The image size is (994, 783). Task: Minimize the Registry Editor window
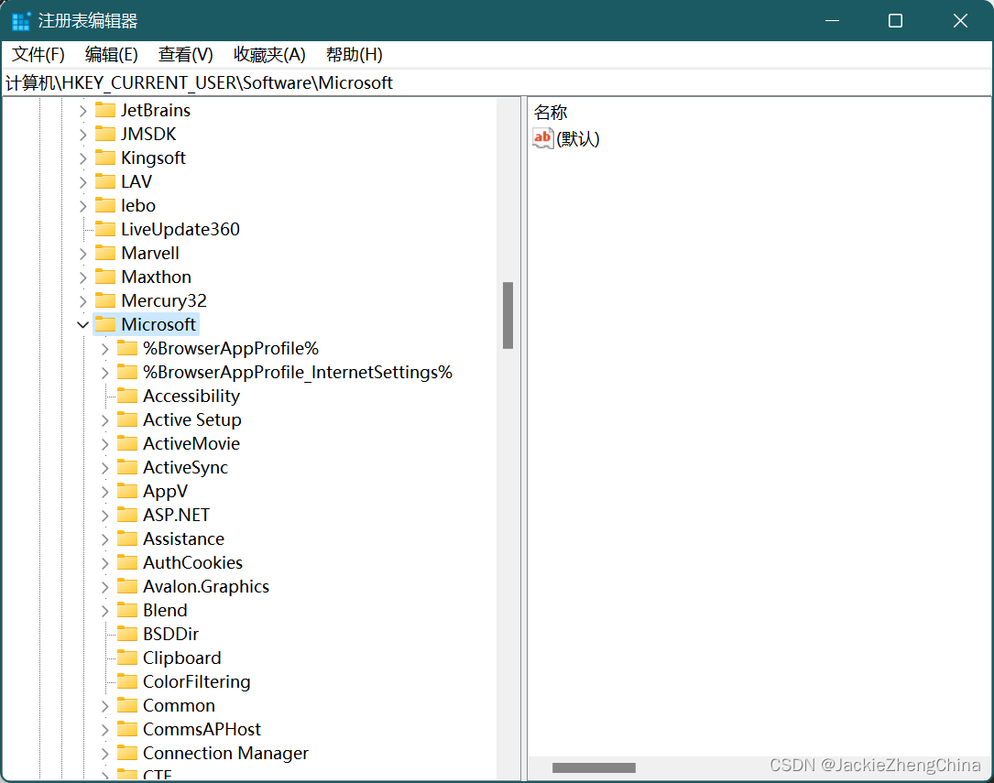[x=833, y=21]
